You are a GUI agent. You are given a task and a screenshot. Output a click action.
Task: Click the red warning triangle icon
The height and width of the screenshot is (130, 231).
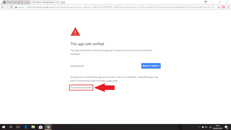click(75, 31)
